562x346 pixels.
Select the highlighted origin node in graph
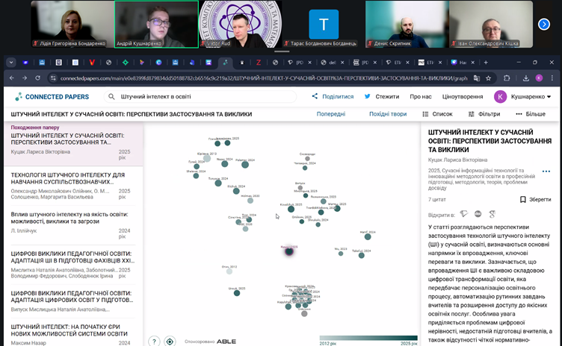pos(289,251)
